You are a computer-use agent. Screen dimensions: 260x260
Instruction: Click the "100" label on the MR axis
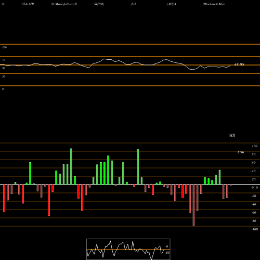pyautogui.click(x=254, y=146)
